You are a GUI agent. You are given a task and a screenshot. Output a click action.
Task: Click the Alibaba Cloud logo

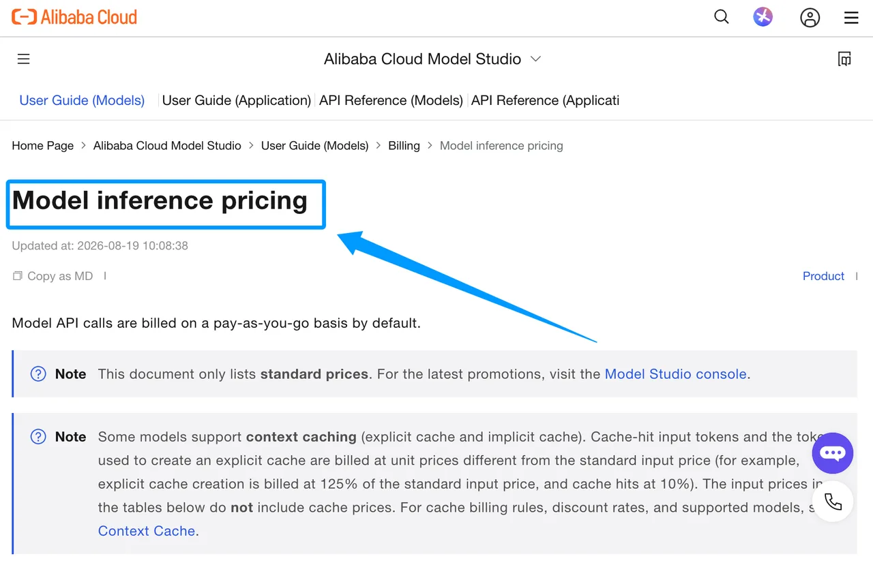pyautogui.click(x=74, y=17)
